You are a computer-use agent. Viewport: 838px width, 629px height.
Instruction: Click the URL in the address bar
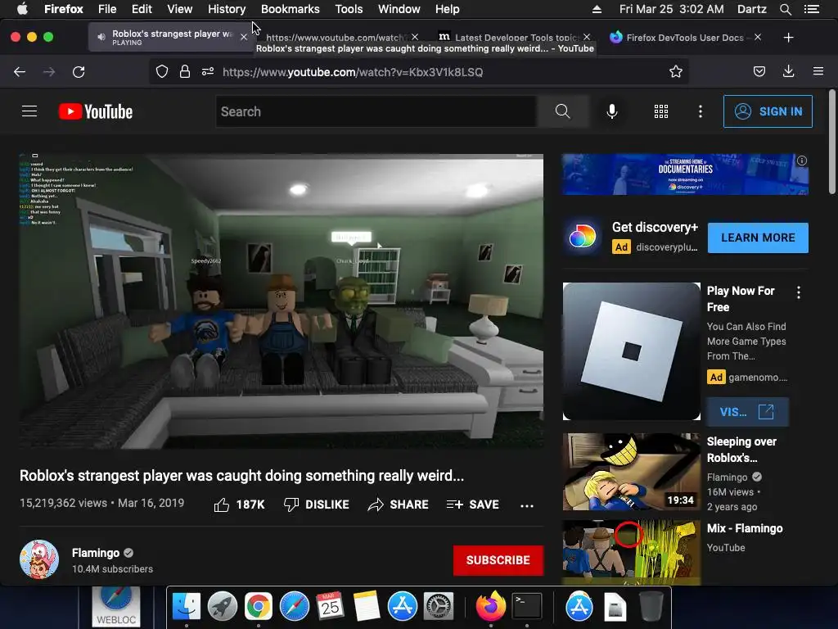(353, 72)
